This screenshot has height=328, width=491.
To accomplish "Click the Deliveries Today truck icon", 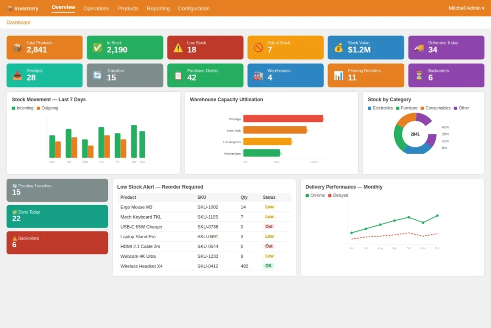I will tap(419, 48).
